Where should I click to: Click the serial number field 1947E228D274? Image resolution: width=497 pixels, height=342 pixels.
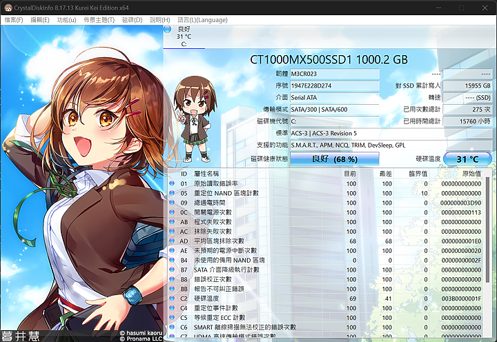335,85
